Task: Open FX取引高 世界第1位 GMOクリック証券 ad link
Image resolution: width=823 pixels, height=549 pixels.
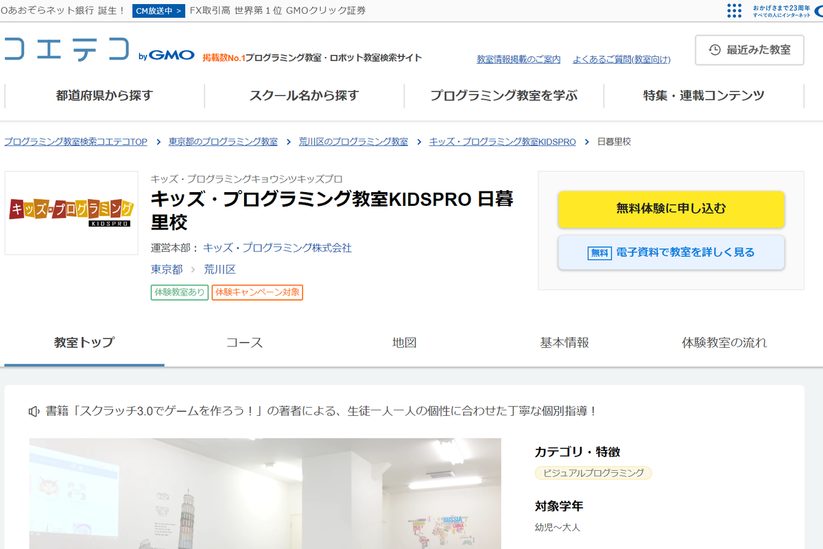Action: pos(278,10)
